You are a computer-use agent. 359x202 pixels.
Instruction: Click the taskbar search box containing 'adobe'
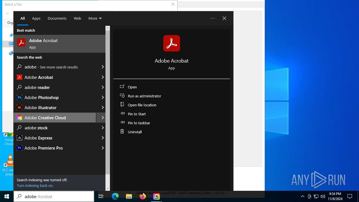coord(54,196)
